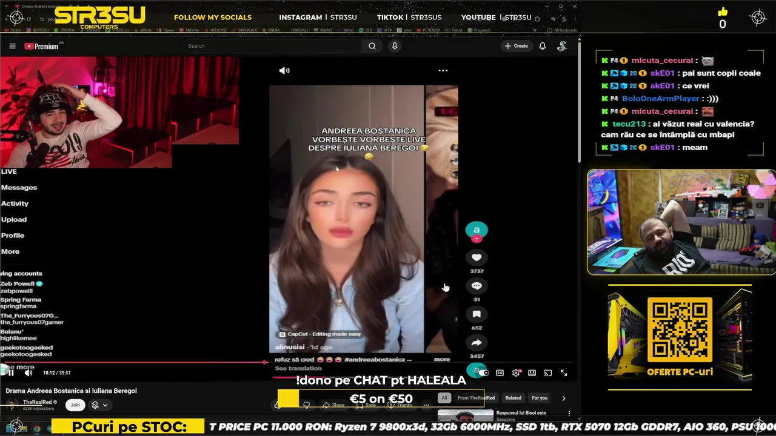This screenshot has height=436, width=776.
Task: Click BoloOneArmPlayer username in chat
Action: [x=661, y=99]
